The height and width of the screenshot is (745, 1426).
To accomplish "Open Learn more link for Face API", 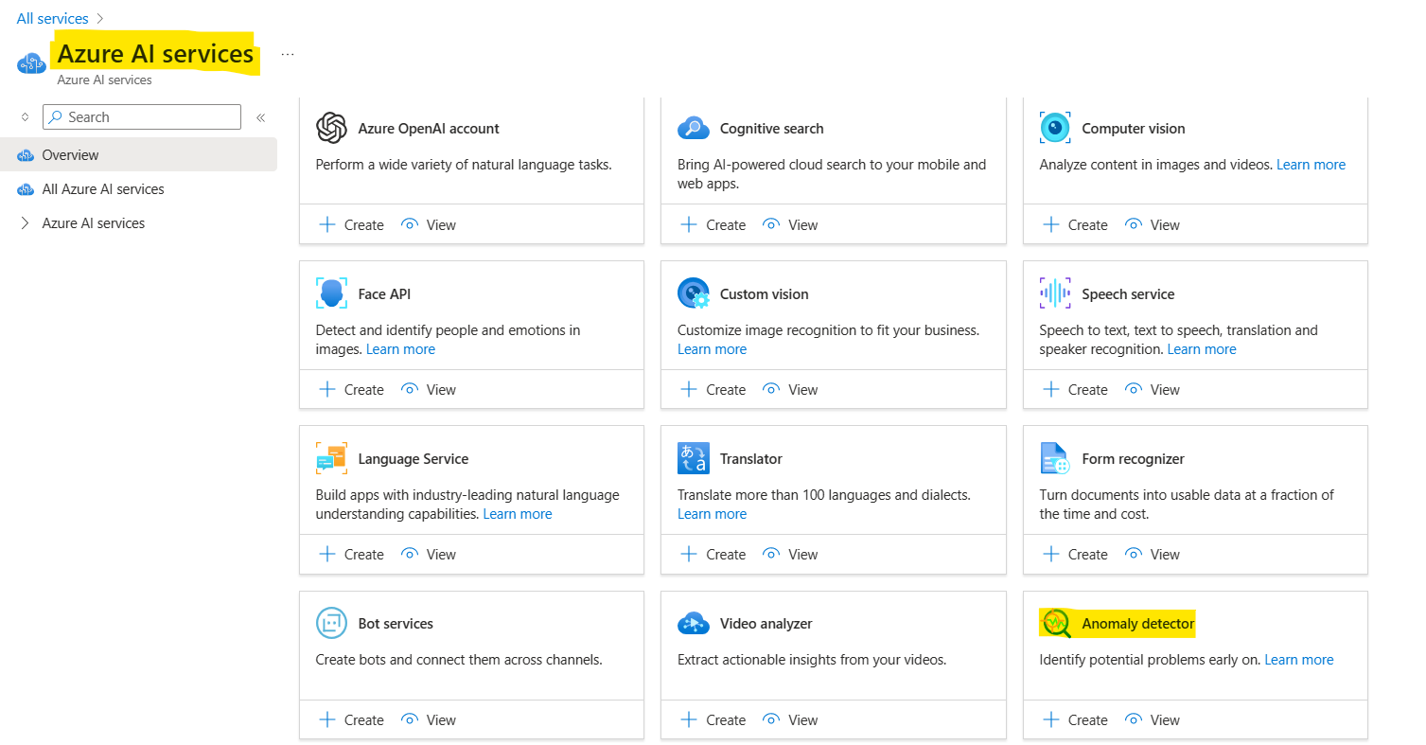I will point(400,349).
